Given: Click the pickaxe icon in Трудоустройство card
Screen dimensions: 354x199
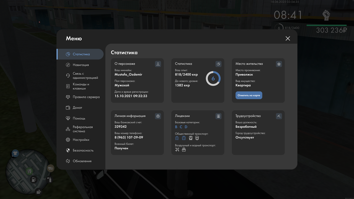Looking at the screenshot, I should tap(279, 116).
